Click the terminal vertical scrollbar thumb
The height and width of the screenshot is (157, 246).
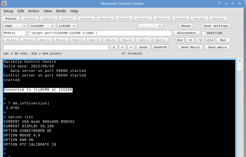click(x=240, y=67)
